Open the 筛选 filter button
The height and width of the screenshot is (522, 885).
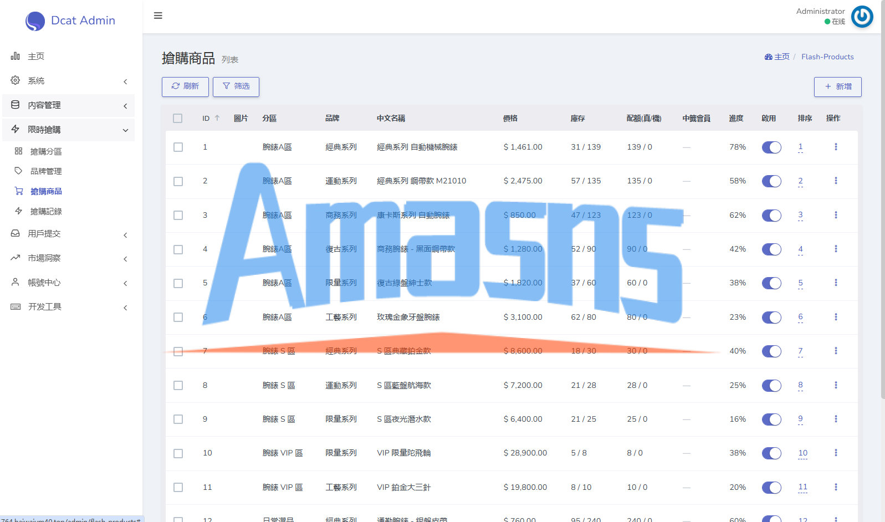[x=236, y=86]
